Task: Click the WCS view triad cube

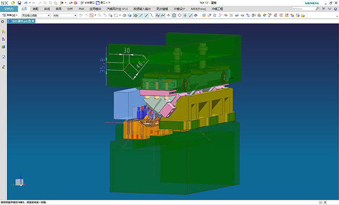Action: pyautogui.click(x=19, y=182)
